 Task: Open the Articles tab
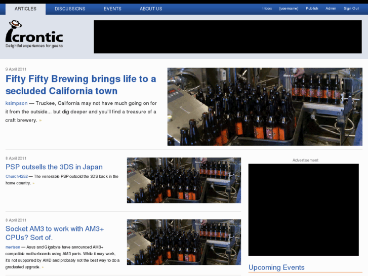pyautogui.click(x=25, y=9)
